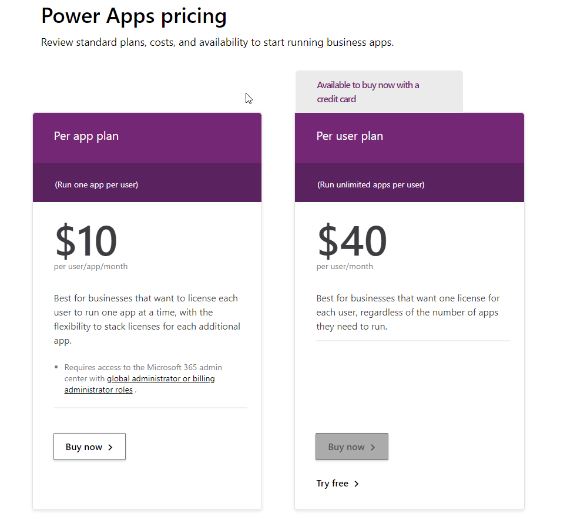Screen dimensions: 567x527
Task: Click the 'Available to buy now with a credit card' badge
Action: [368, 92]
